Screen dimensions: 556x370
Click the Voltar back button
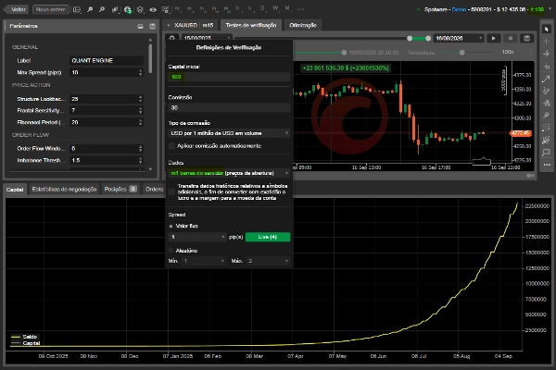tap(17, 9)
